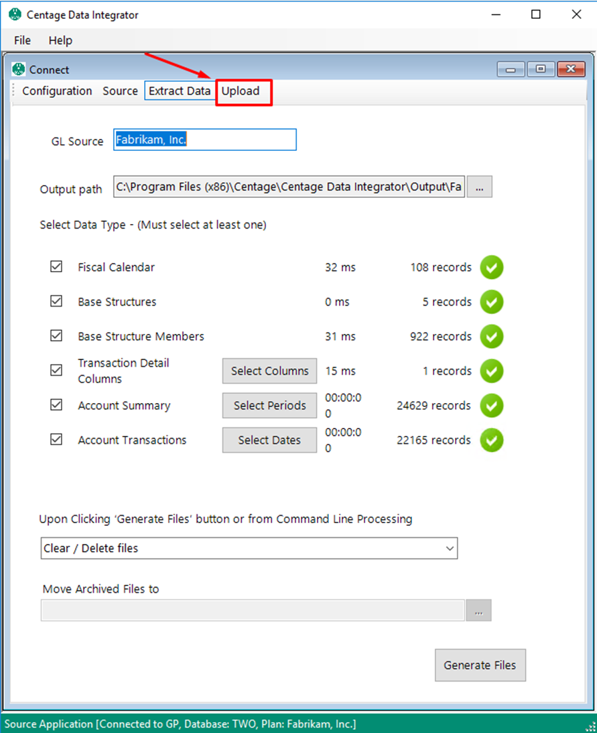The height and width of the screenshot is (733, 597).
Task: Select the Extract Data tab
Action: click(x=180, y=91)
